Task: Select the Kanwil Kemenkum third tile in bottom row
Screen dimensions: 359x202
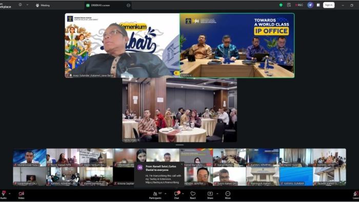Action: 96,176
